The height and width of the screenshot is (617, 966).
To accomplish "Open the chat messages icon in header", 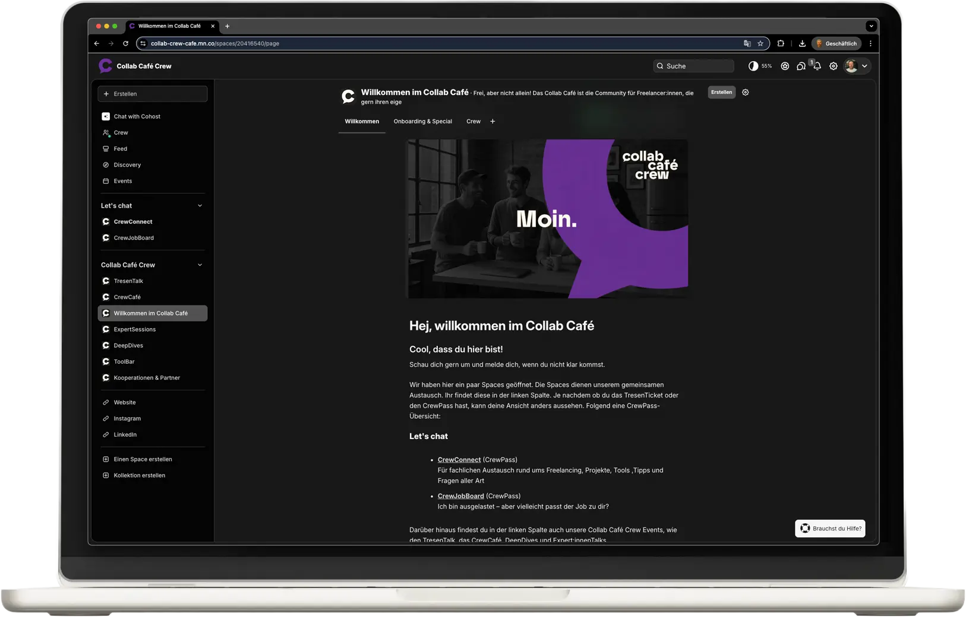I will point(801,66).
